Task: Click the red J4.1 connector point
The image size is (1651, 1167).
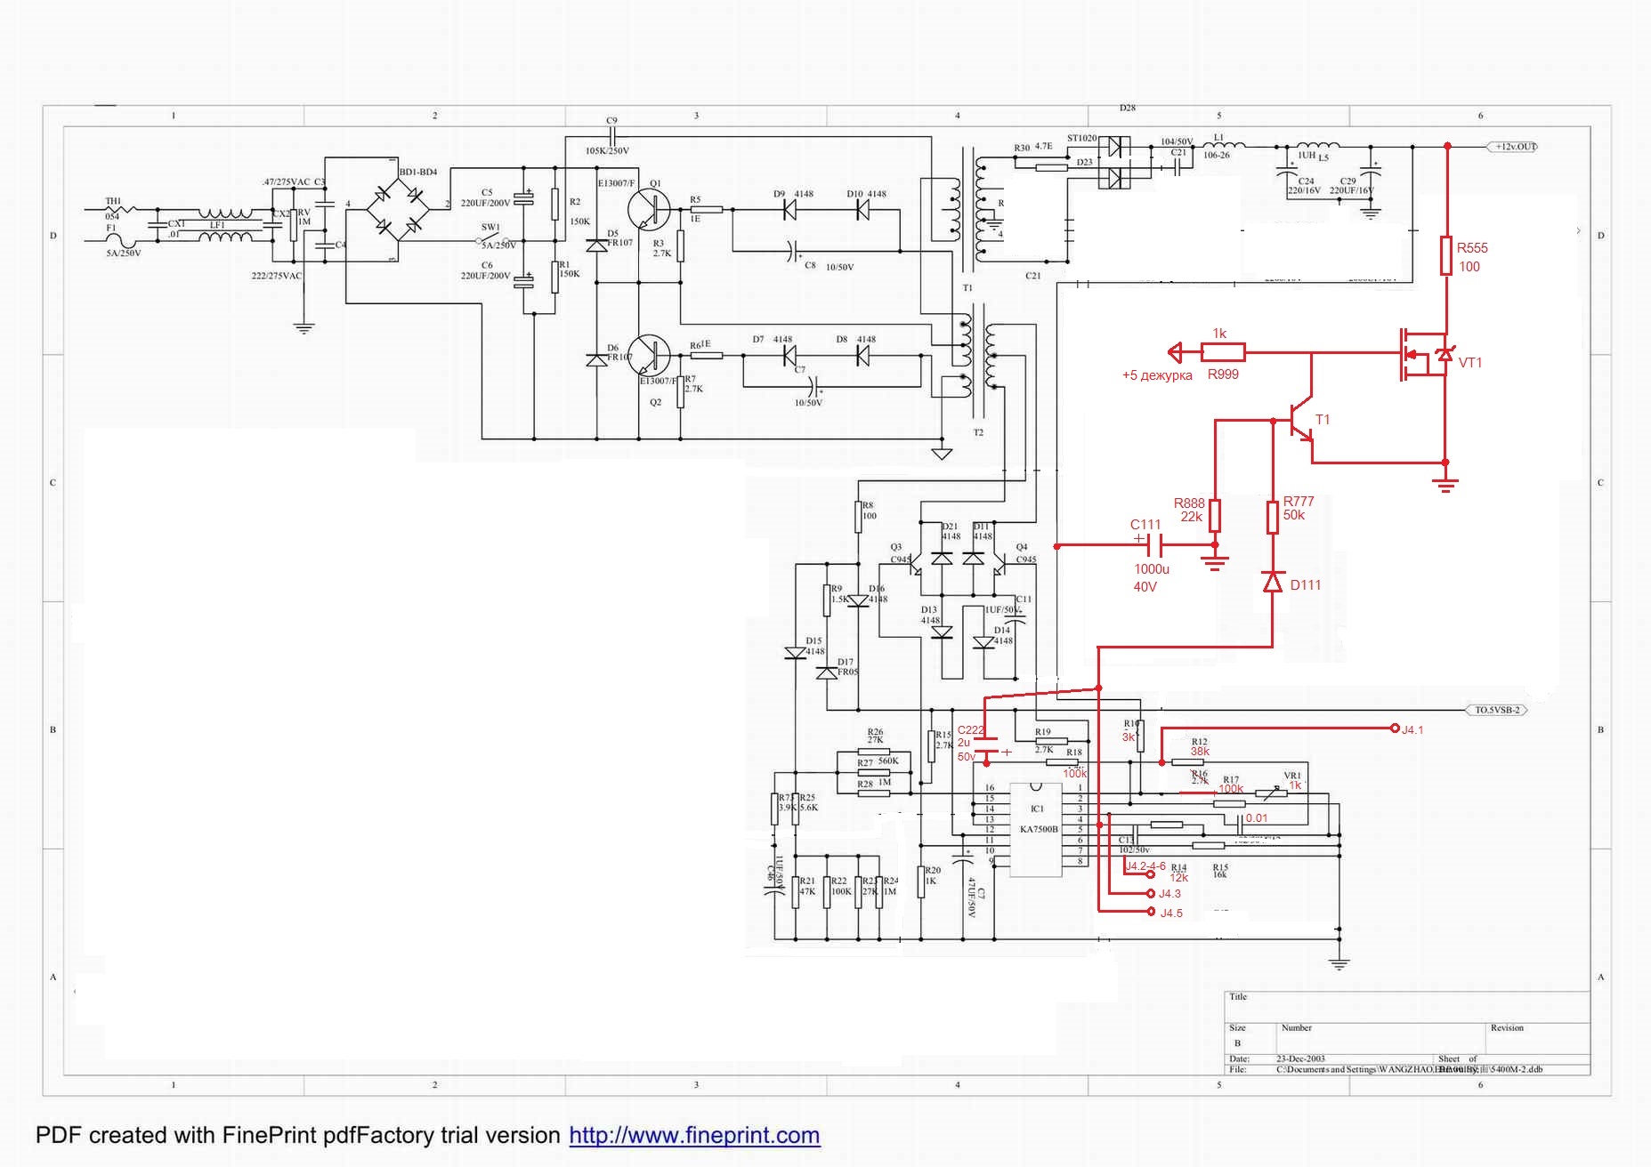Action: 1395,728
